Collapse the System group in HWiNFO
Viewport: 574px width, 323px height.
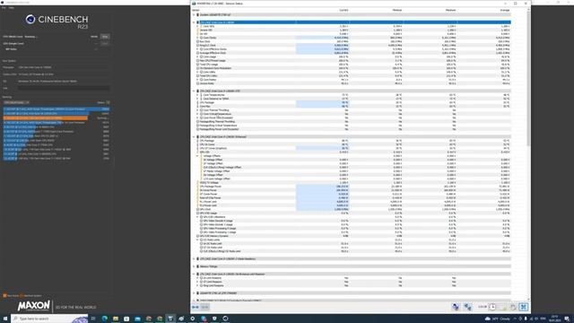tap(194, 15)
